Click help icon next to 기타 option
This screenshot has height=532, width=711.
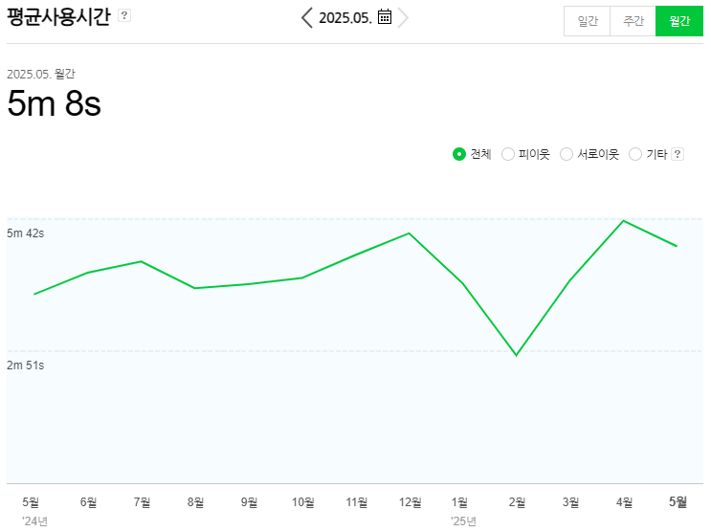(x=678, y=154)
